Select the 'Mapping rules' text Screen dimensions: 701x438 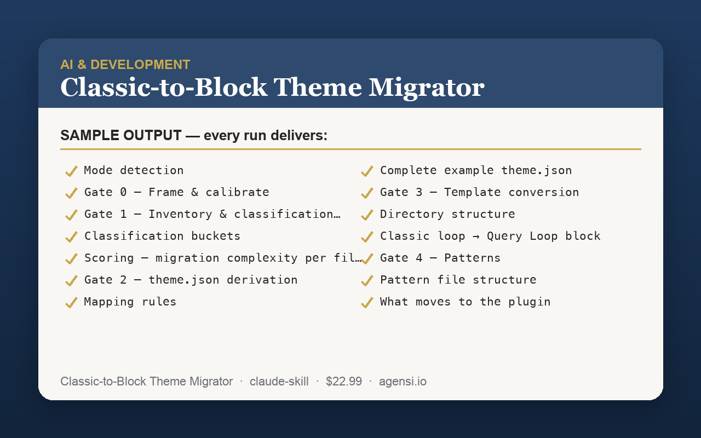[x=130, y=302]
